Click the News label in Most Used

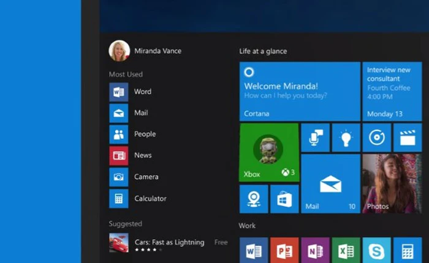pyautogui.click(x=143, y=155)
